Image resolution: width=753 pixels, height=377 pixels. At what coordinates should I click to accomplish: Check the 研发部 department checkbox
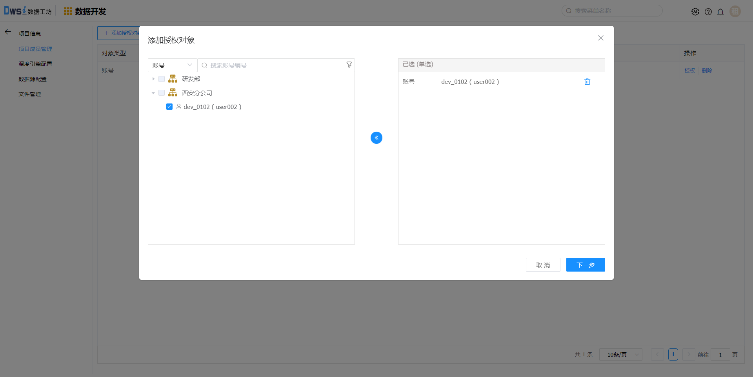(162, 79)
